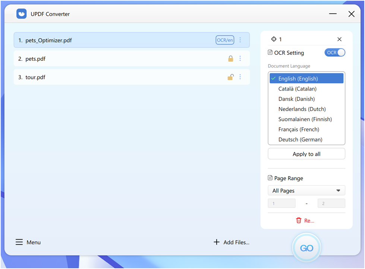Click the round GO convert button
The image size is (365, 269).
(306, 248)
